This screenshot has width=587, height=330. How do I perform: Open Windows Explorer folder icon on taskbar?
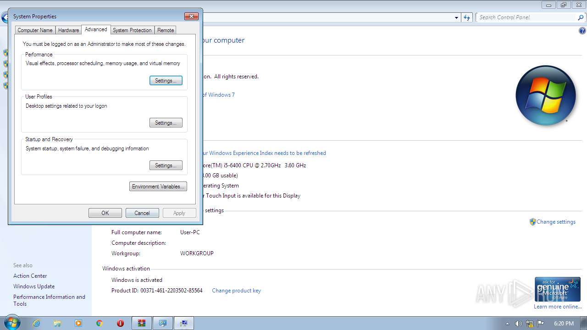(x=57, y=323)
